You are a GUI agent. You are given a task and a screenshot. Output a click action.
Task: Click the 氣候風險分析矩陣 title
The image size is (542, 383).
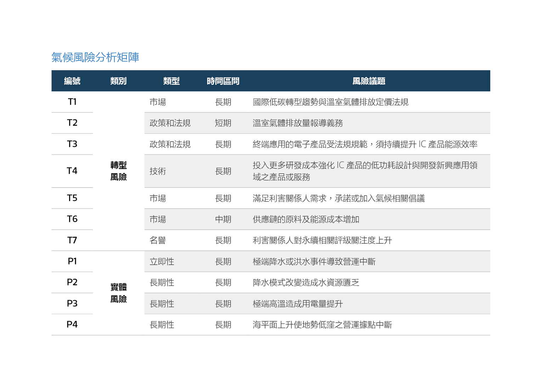[95, 57]
